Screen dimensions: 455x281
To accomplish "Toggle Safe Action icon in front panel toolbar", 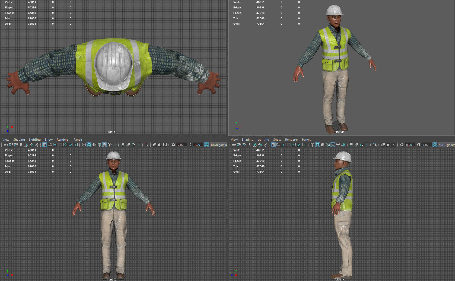I will click(71, 145).
